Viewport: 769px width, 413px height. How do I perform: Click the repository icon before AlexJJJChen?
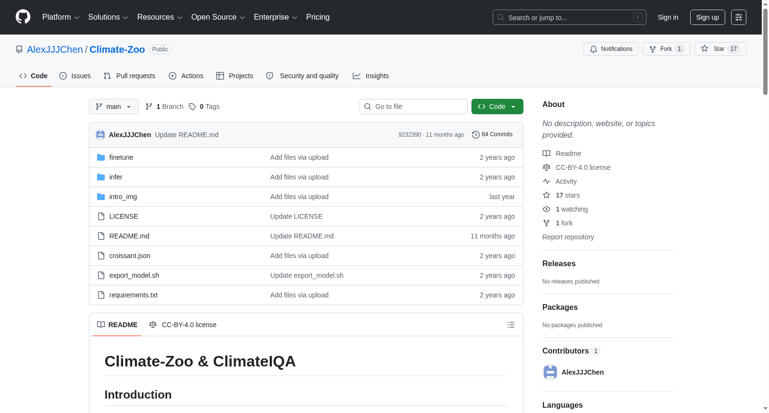pos(19,49)
